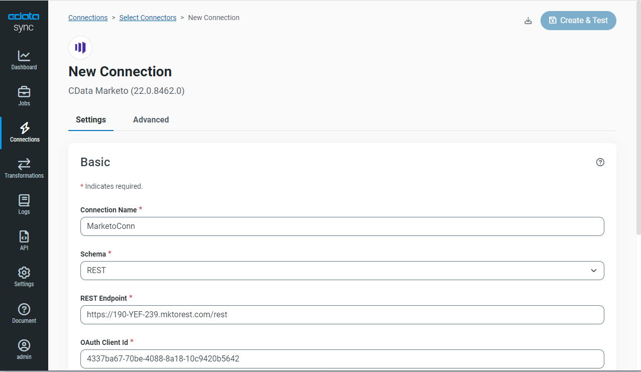Go back to Select Connectors breadcrumb
The image size is (641, 372).
pyautogui.click(x=148, y=18)
